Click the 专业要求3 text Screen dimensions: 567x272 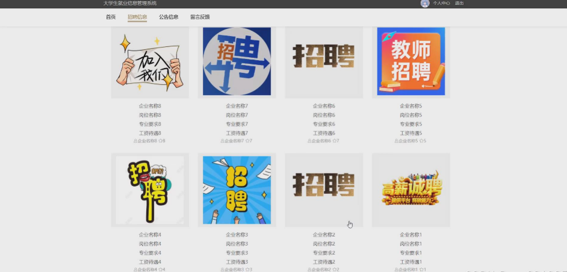click(x=237, y=253)
